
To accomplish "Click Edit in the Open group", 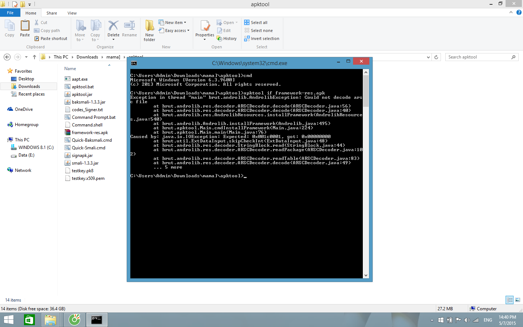I will coord(224,31).
